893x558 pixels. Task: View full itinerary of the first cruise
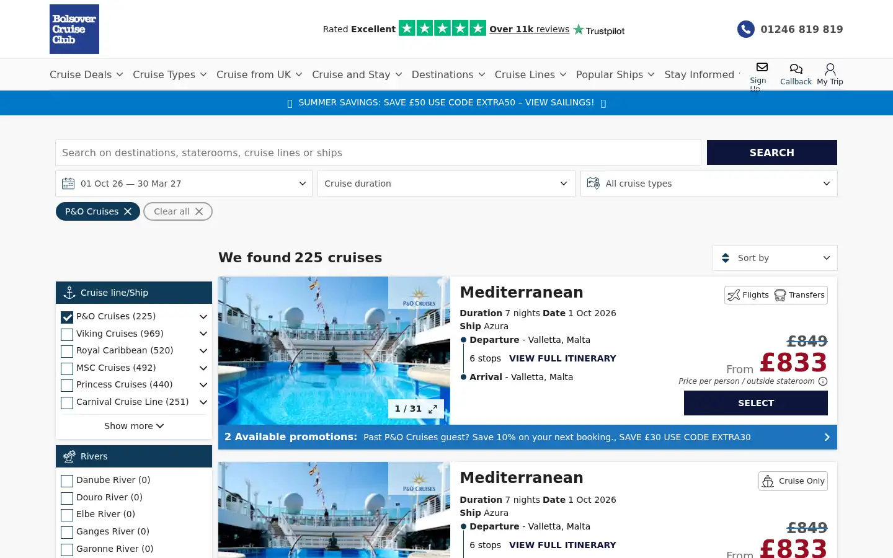pyautogui.click(x=562, y=358)
